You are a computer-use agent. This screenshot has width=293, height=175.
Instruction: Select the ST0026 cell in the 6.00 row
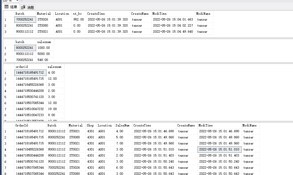[x=76, y=168]
